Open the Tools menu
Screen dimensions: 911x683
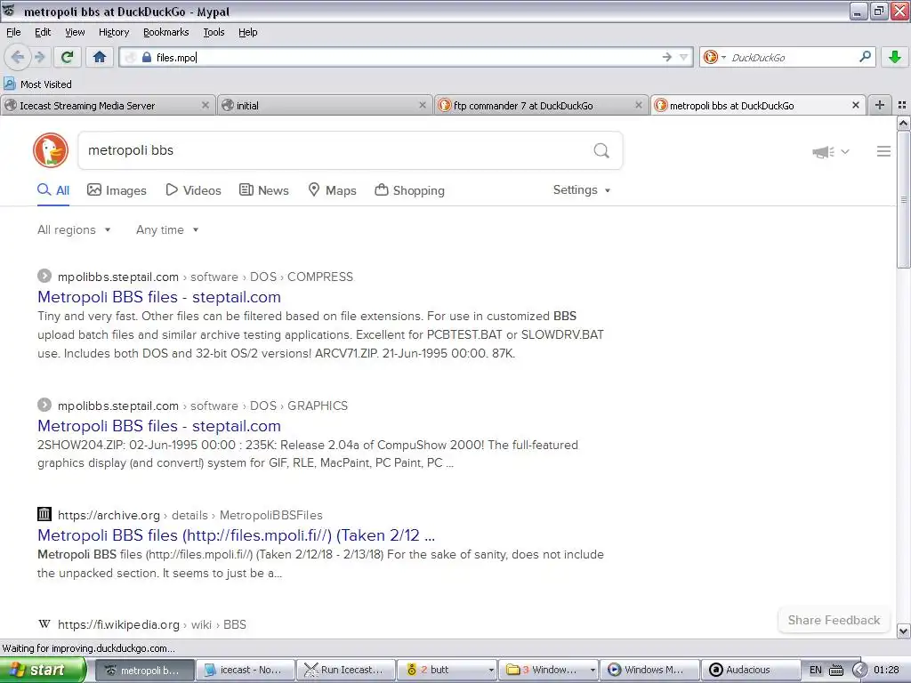pyautogui.click(x=214, y=32)
